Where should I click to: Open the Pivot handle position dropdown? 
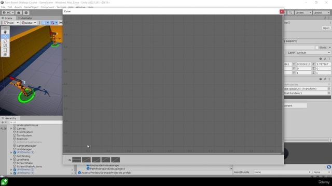(x=11, y=23)
